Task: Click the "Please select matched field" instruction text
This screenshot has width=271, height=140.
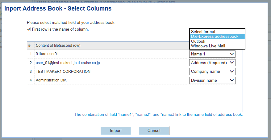Action: (71, 23)
